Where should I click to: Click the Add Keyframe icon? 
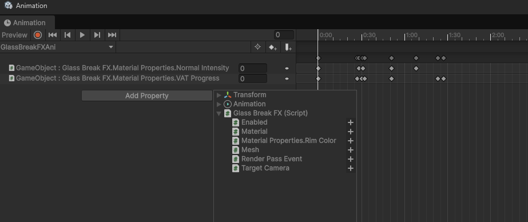(273, 47)
